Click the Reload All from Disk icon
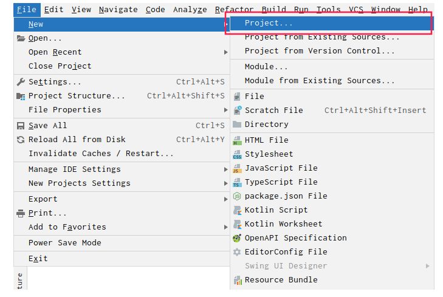This screenshot has height=297, width=443. pos(21,140)
